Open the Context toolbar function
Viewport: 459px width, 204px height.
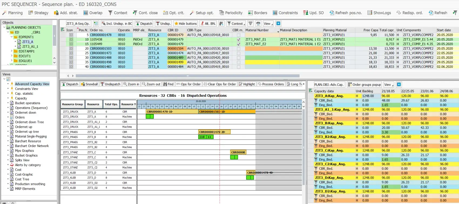coord(117,13)
